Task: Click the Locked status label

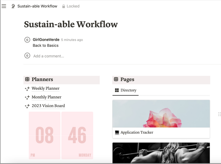Action: (x=73, y=6)
